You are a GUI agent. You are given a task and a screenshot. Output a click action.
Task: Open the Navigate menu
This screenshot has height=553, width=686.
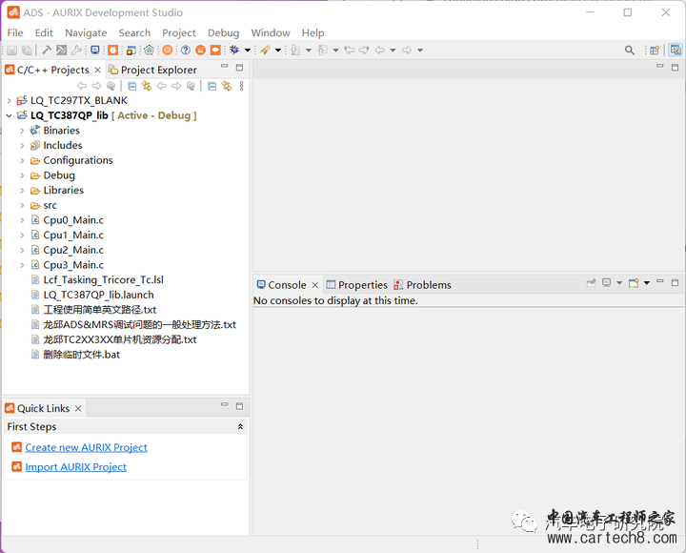pos(86,32)
